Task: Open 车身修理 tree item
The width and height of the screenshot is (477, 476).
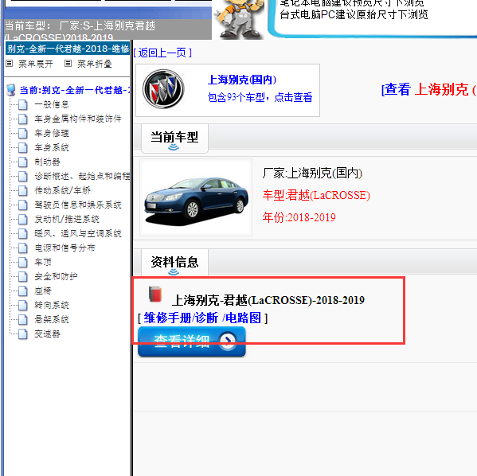Action: [52, 133]
